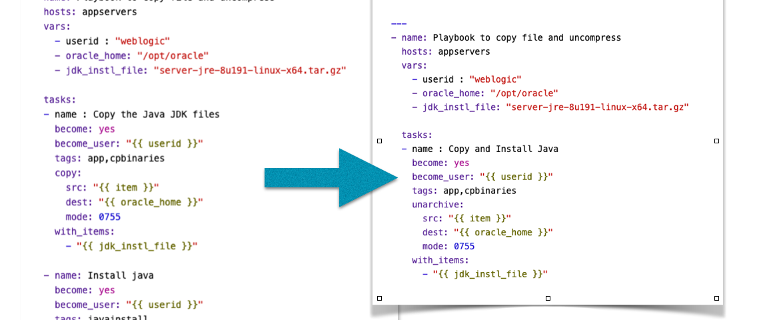Click the "{{ jdk_instl_file }}" list item in right snippet

click(486, 273)
